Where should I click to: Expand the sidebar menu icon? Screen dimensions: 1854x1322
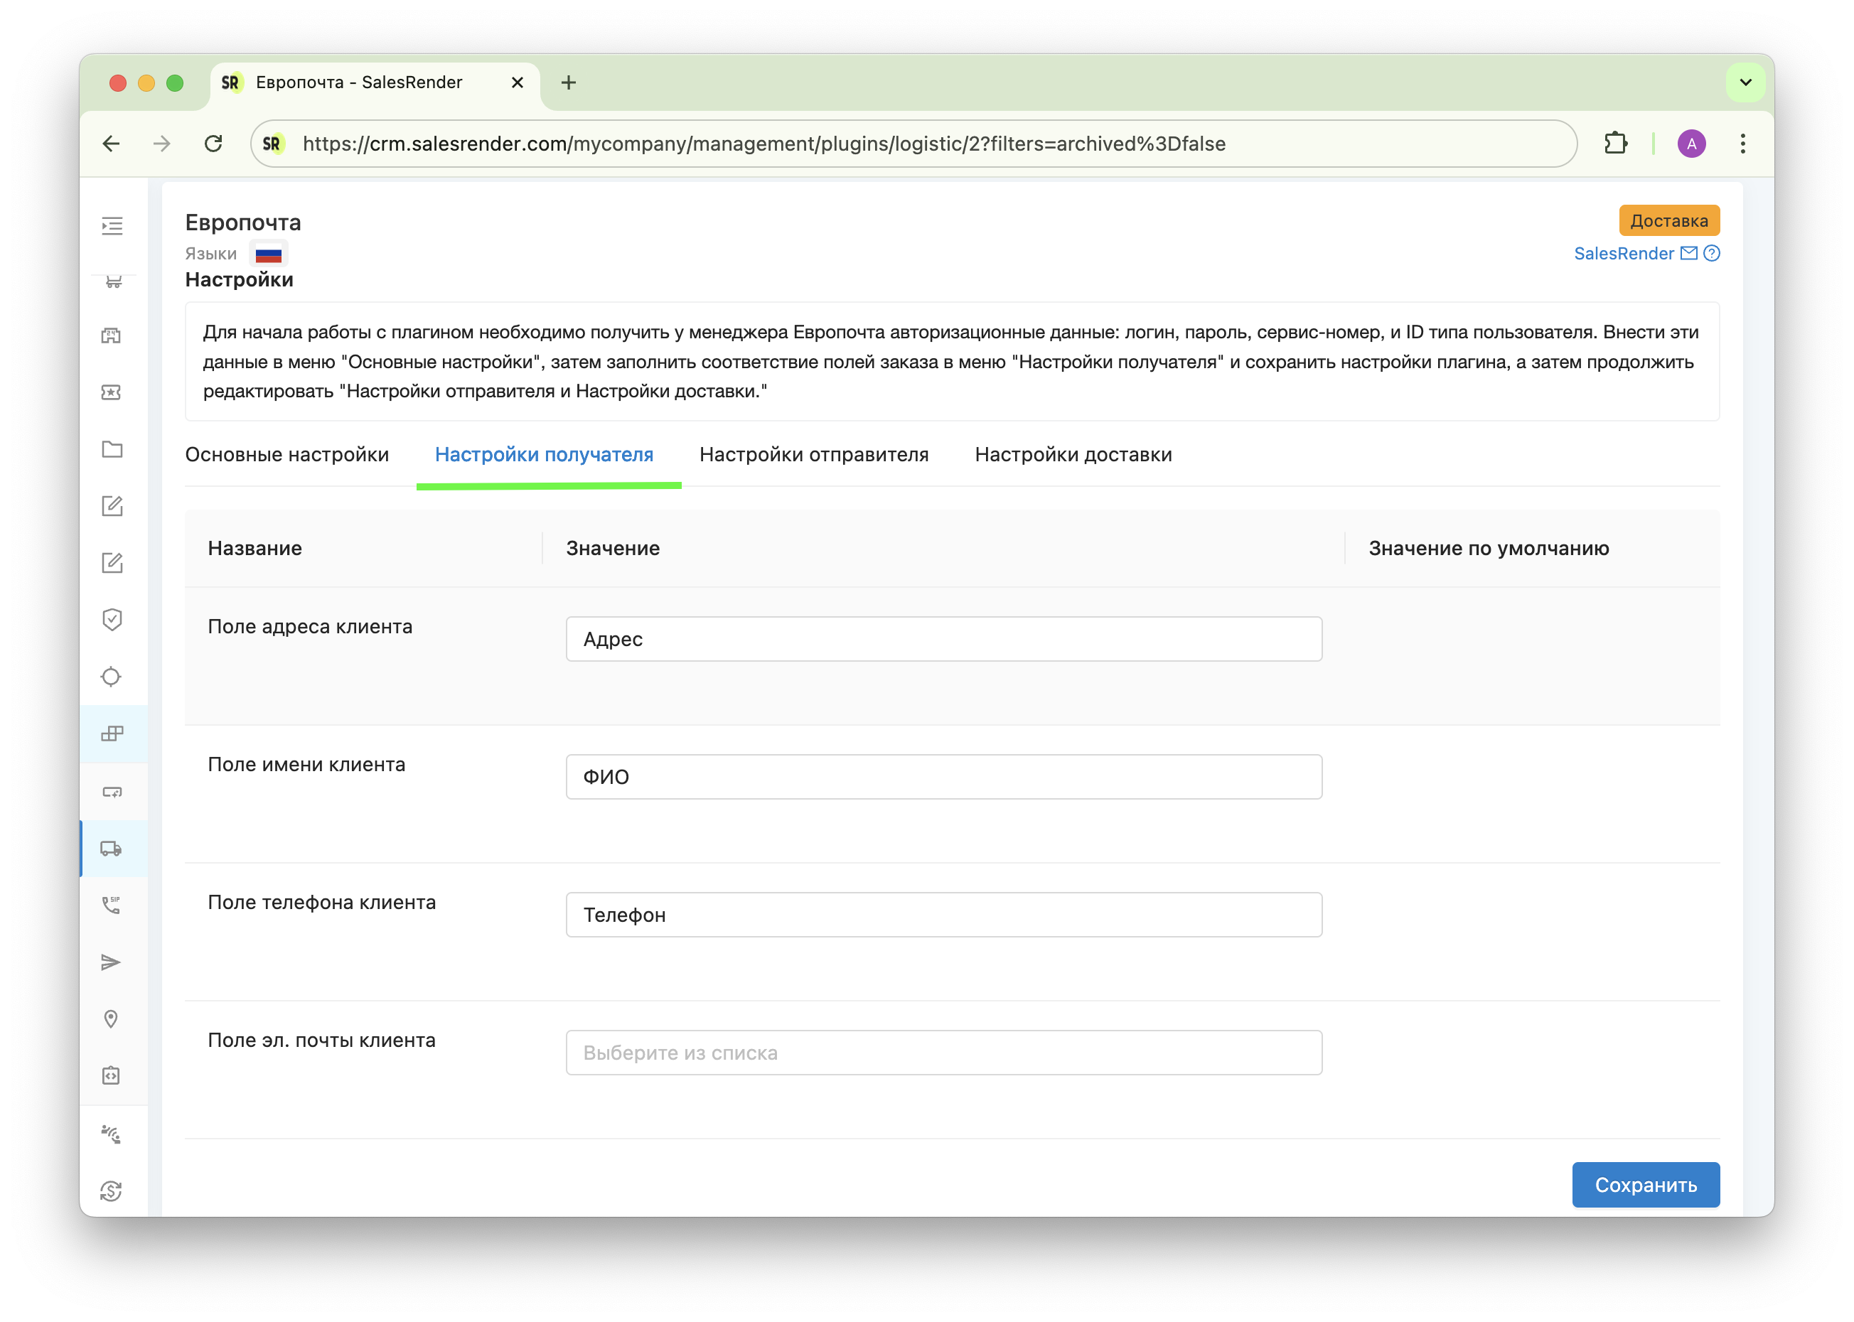[x=112, y=225]
